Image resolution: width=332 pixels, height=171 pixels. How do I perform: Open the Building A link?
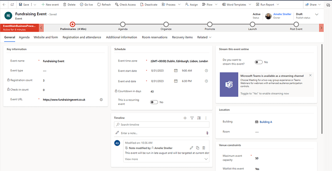(x=266, y=122)
